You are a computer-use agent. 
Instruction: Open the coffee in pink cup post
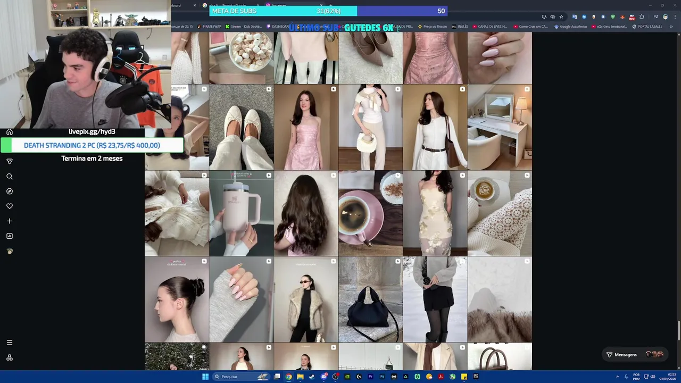pos(370,213)
